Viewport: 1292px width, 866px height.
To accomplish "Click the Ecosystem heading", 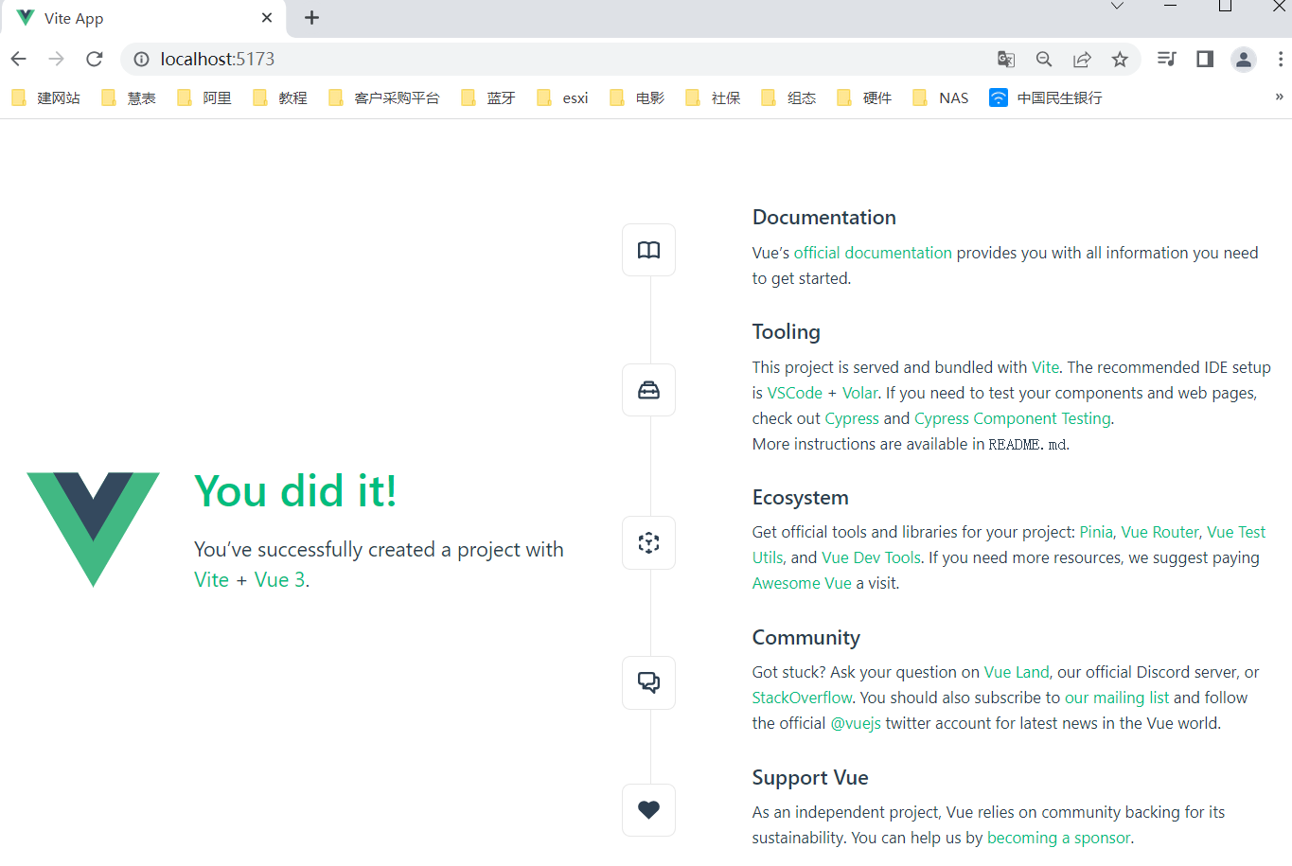I will [x=800, y=498].
